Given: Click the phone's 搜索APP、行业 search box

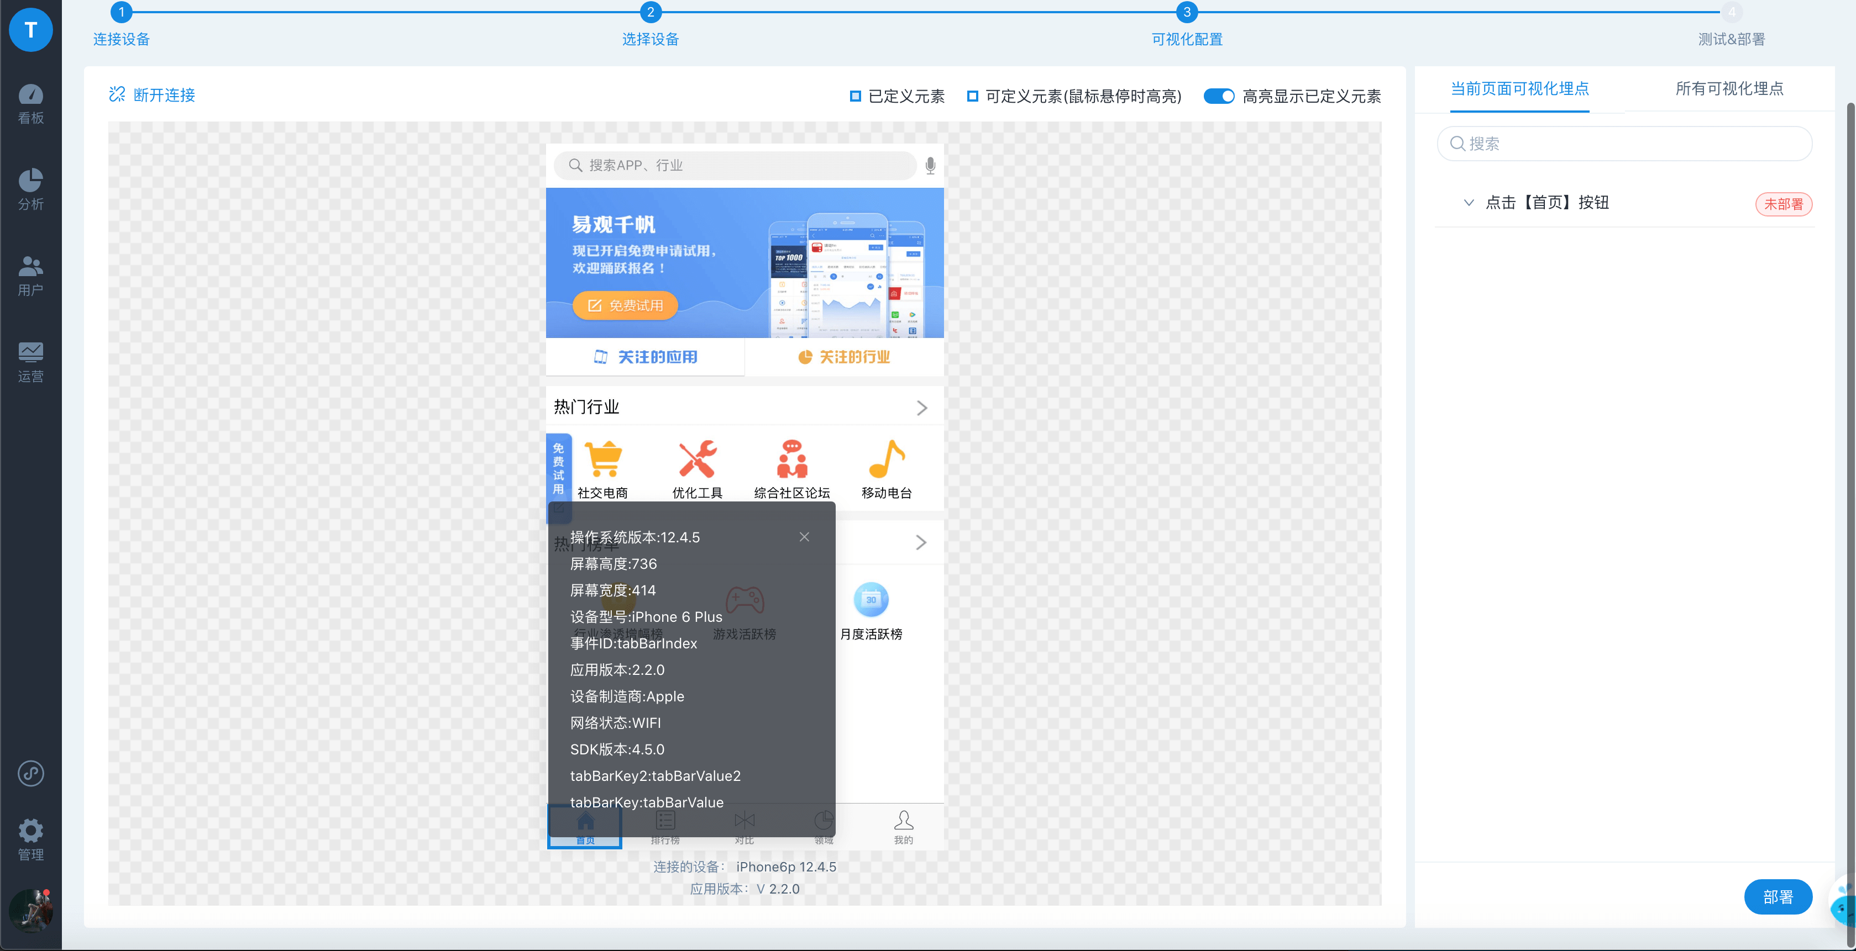Looking at the screenshot, I should [735, 166].
